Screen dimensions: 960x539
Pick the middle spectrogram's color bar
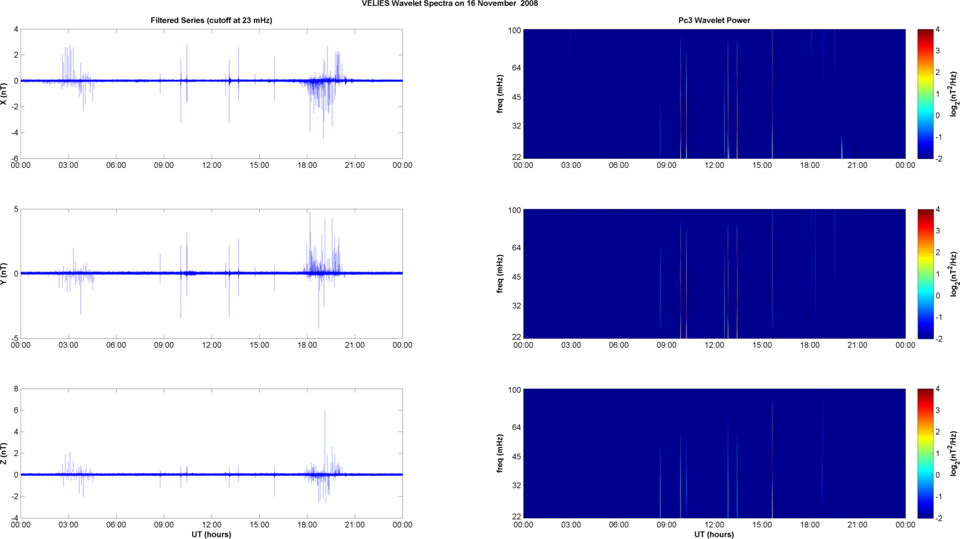(925, 274)
